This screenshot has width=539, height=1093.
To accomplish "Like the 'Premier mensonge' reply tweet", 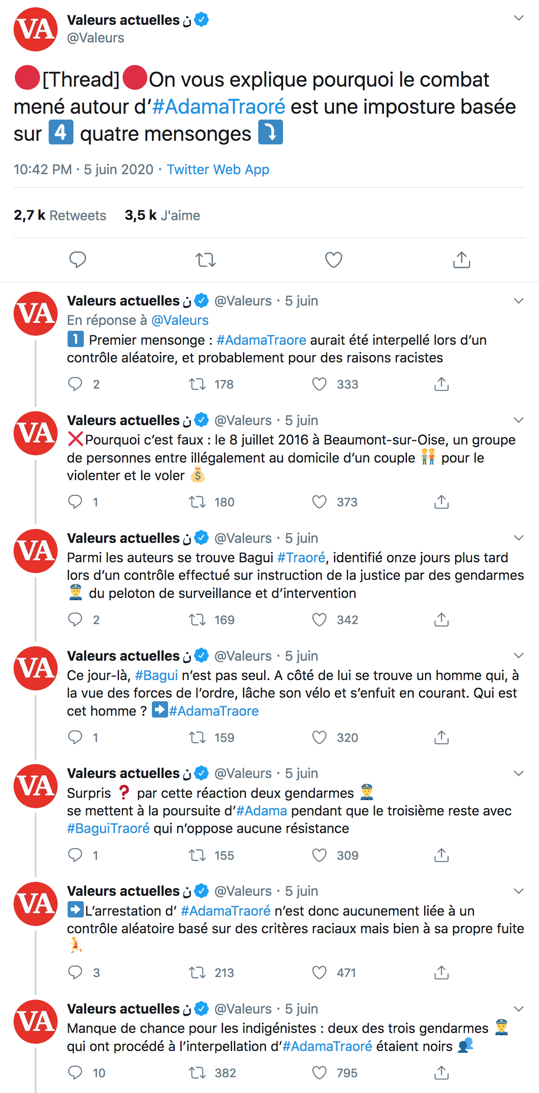I will [319, 384].
